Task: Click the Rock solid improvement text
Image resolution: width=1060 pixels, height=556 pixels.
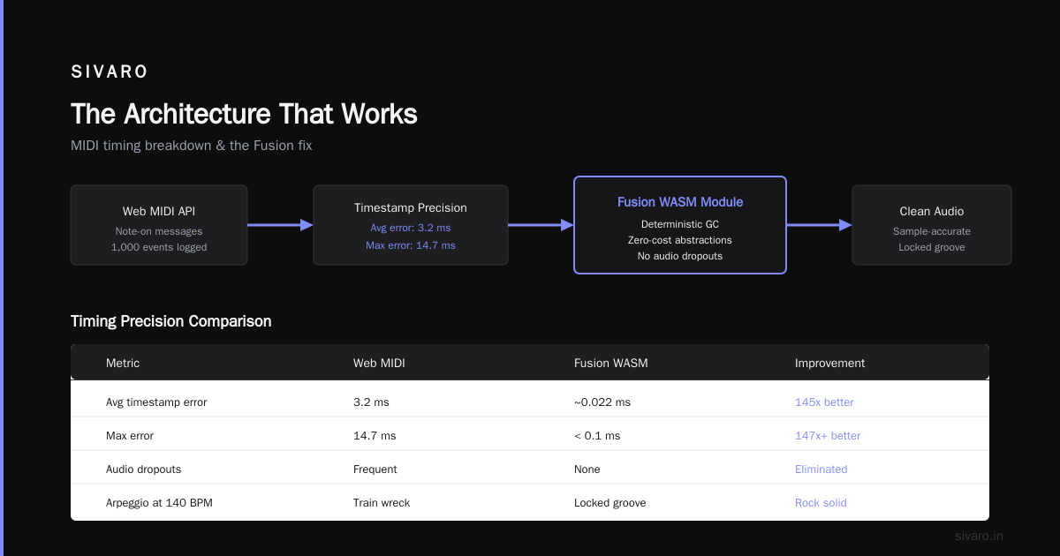Action: point(821,502)
